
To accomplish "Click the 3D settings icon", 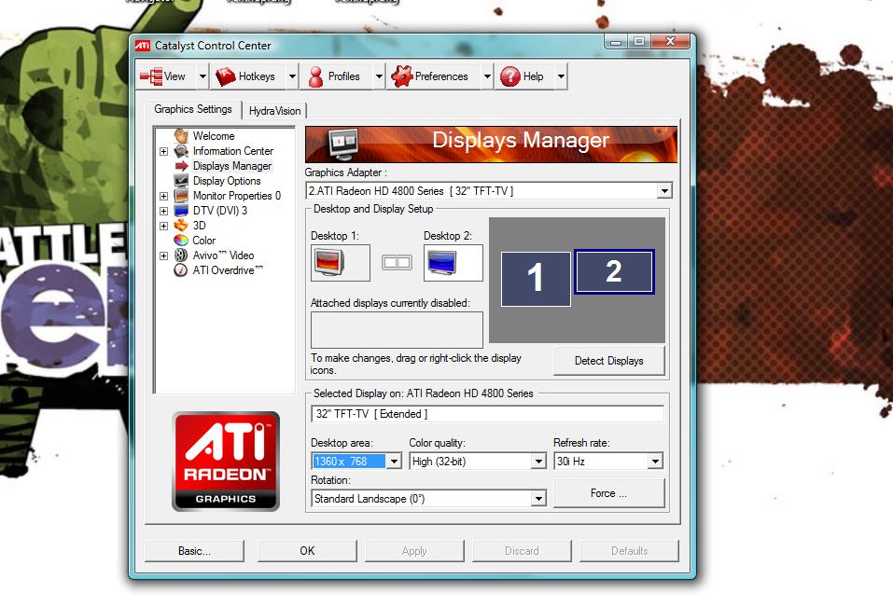I will pos(181,226).
